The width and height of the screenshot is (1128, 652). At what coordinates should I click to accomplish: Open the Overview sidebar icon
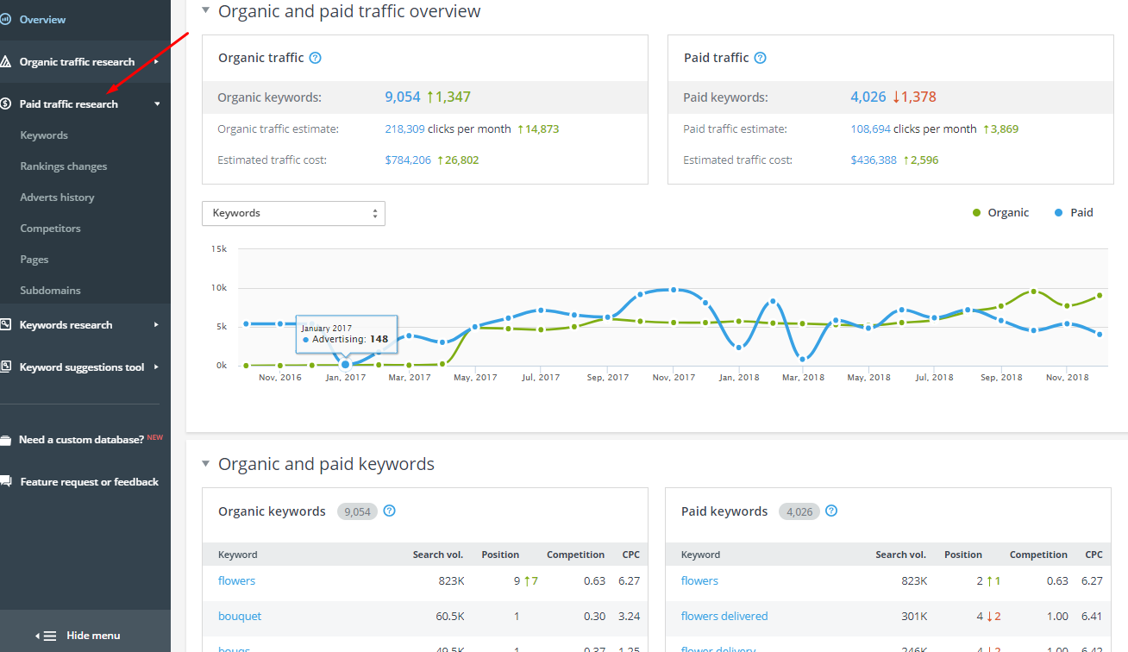(6, 19)
